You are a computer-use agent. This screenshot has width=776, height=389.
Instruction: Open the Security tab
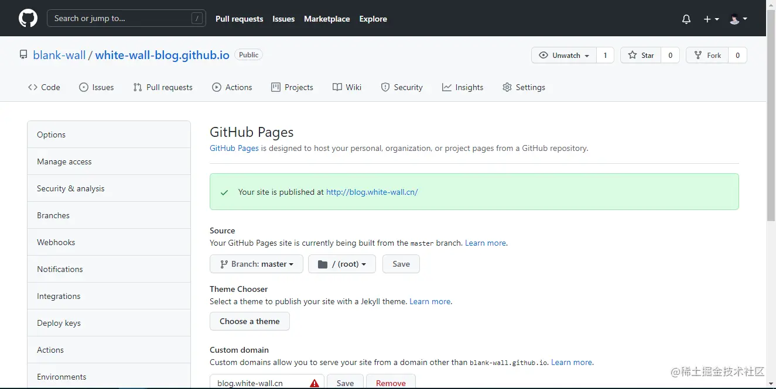tap(401, 87)
